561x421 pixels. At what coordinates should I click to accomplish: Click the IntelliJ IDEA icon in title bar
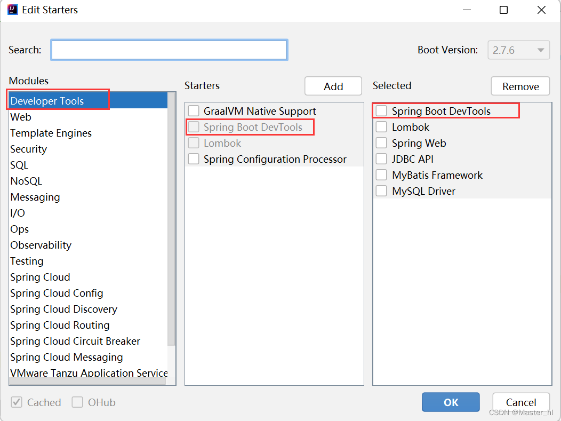tap(12, 10)
